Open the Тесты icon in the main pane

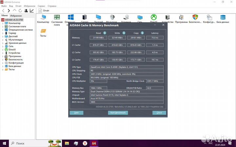(43, 33)
